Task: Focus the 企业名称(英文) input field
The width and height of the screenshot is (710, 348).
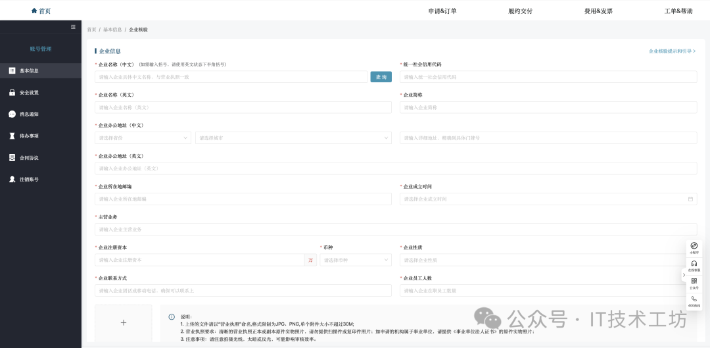Action: point(243,107)
